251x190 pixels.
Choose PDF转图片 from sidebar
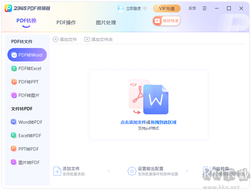coord(27,95)
